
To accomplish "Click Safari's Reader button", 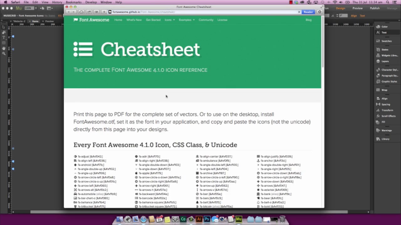I will click(x=308, y=12).
